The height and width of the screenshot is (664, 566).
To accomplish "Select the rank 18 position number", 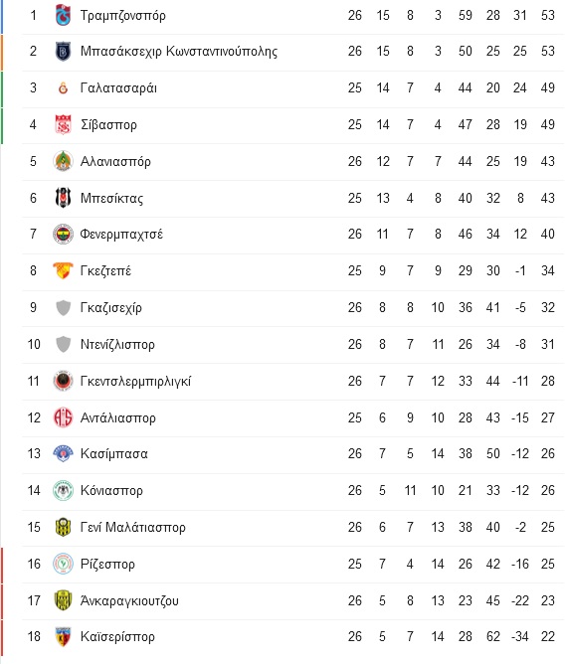I will pyautogui.click(x=34, y=636).
